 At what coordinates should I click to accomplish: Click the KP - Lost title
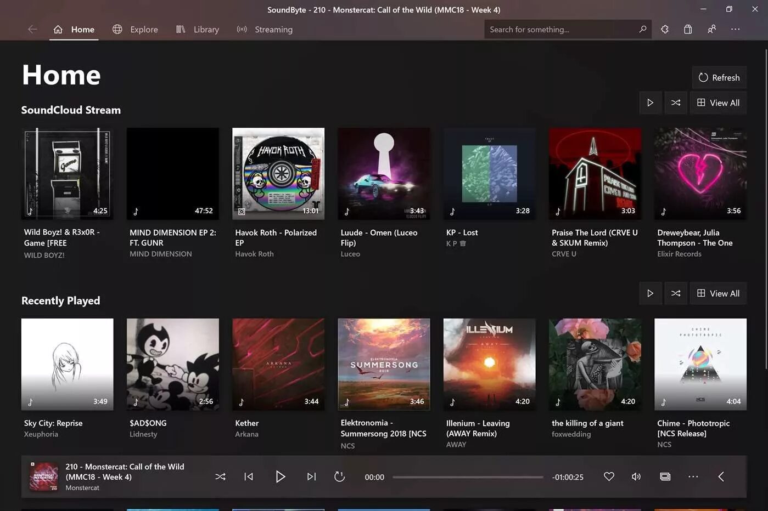tap(462, 232)
